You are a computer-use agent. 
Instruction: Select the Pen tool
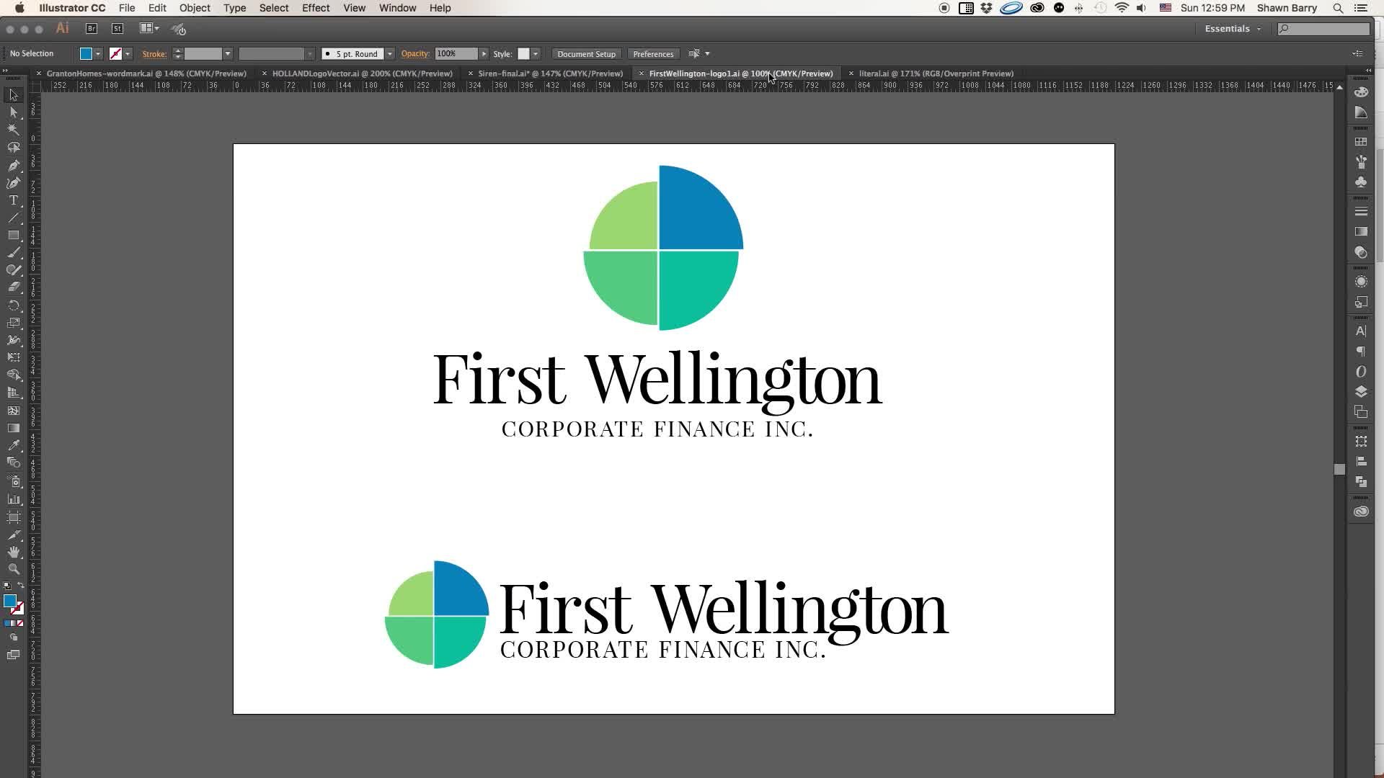[13, 165]
